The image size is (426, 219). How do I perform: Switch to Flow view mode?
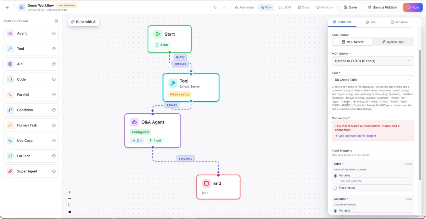(266, 7)
